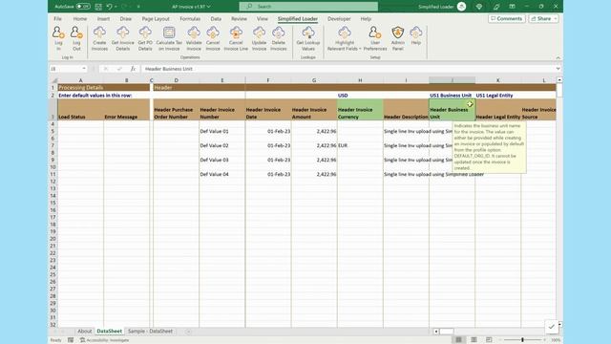Click the Log In icon
The height and width of the screenshot is (344, 611).
[x=58, y=38]
